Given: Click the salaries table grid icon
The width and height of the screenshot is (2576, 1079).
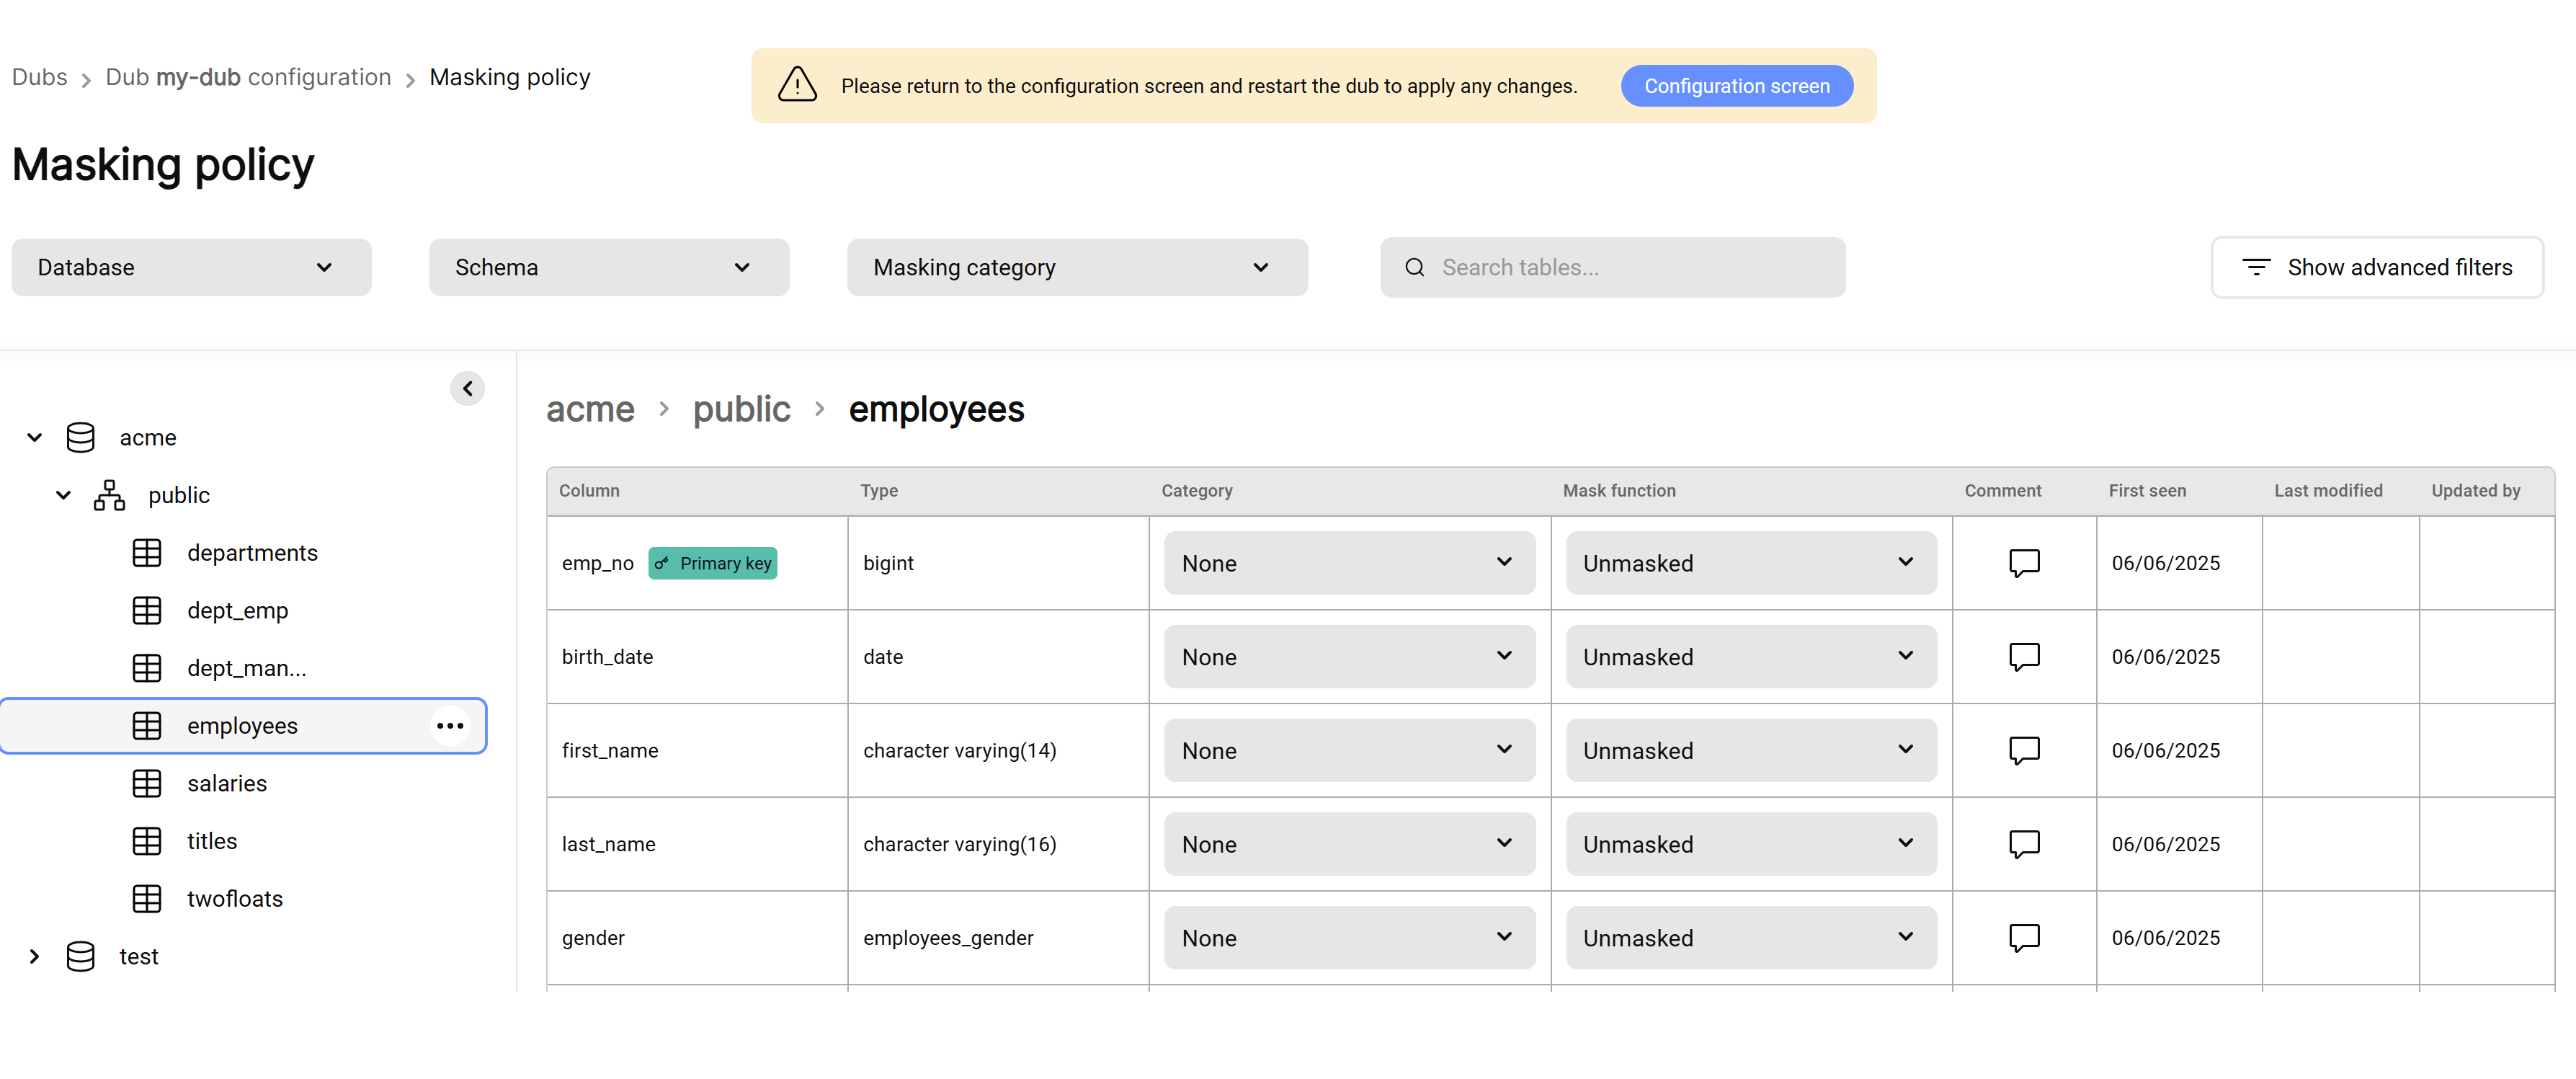Looking at the screenshot, I should tap(147, 784).
